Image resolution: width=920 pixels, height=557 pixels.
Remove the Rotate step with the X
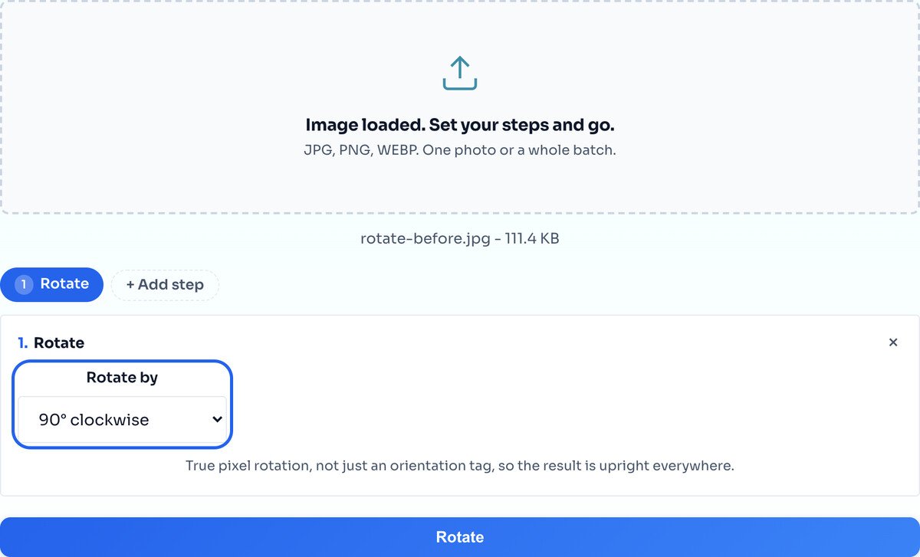893,342
